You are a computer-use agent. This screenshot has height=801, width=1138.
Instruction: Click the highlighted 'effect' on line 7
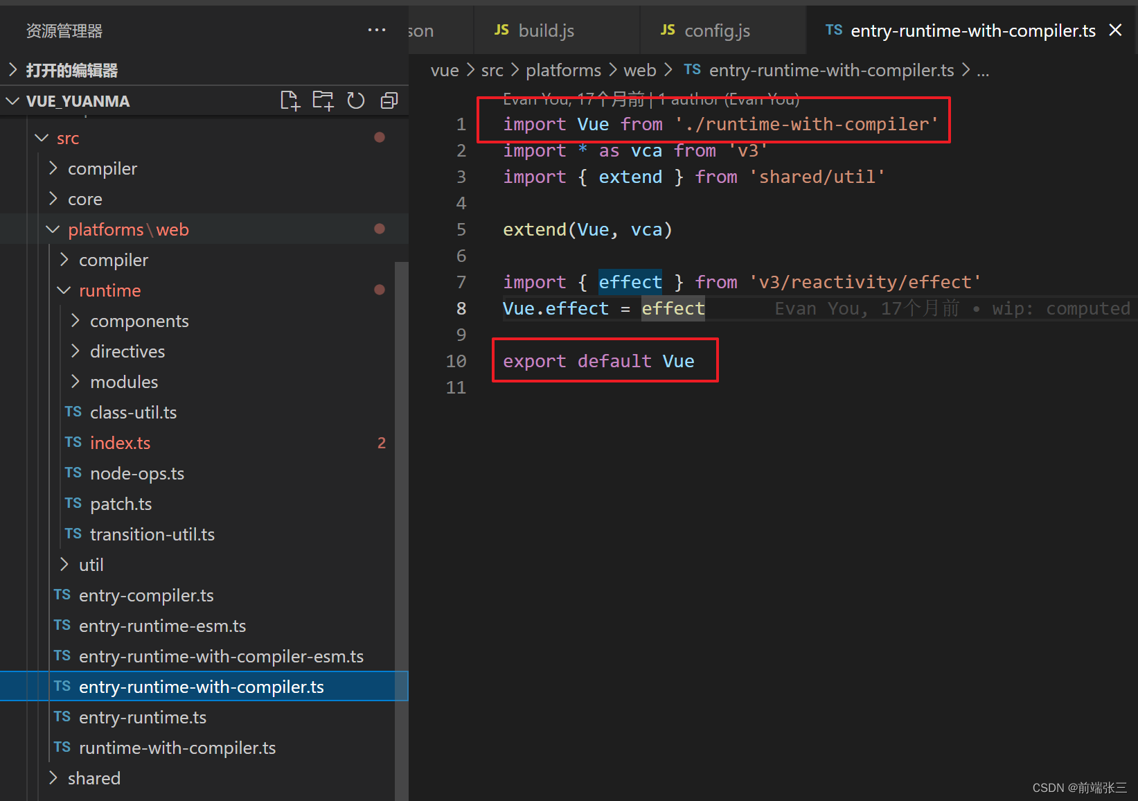[x=630, y=282]
